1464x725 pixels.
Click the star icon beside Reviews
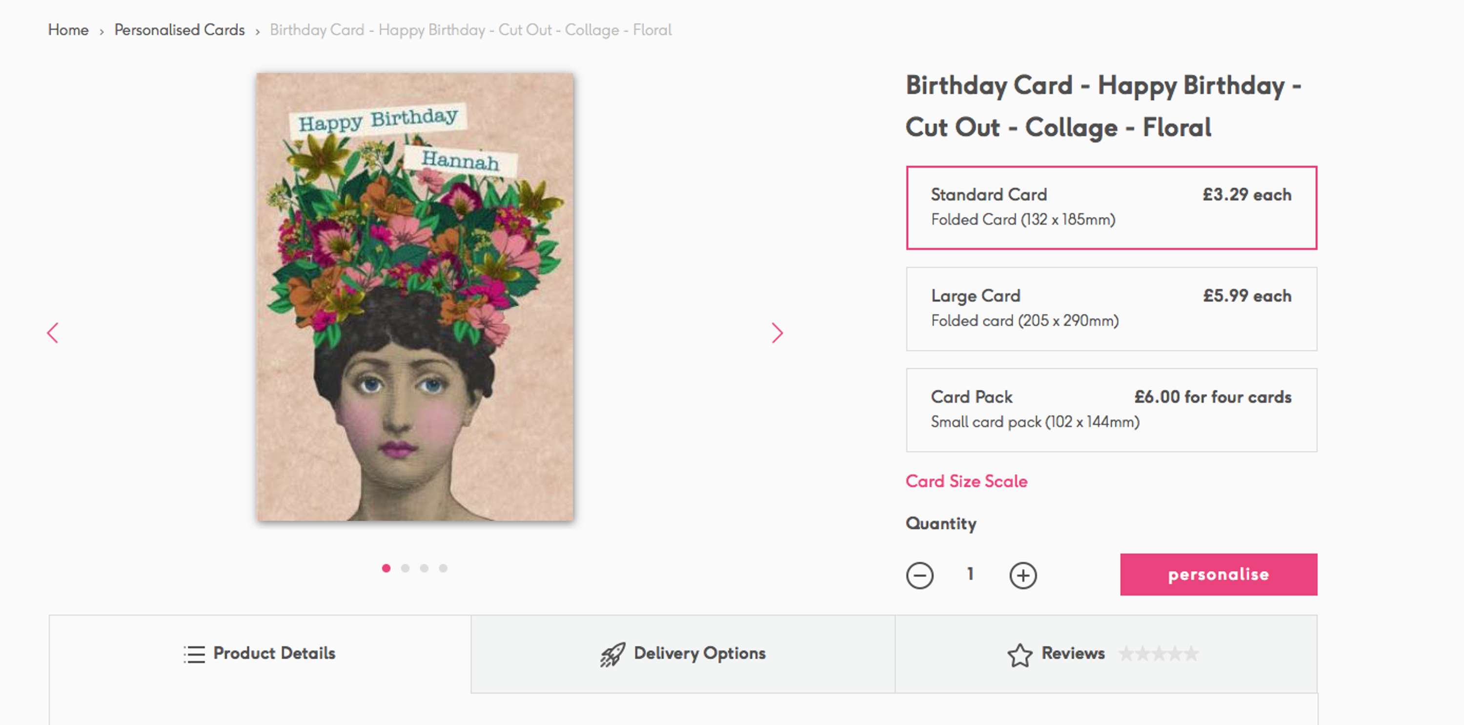pos(1019,655)
